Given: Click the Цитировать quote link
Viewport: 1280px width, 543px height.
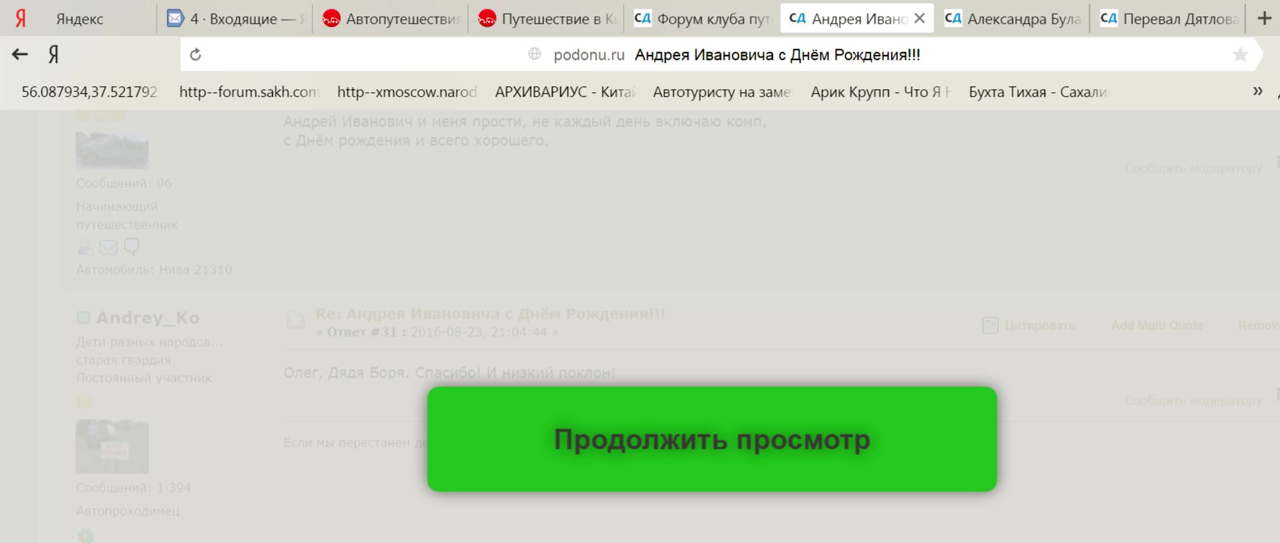Looking at the screenshot, I should [x=1040, y=326].
